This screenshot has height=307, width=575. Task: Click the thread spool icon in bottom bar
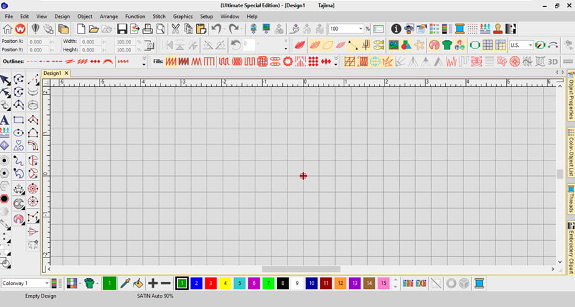point(479,284)
